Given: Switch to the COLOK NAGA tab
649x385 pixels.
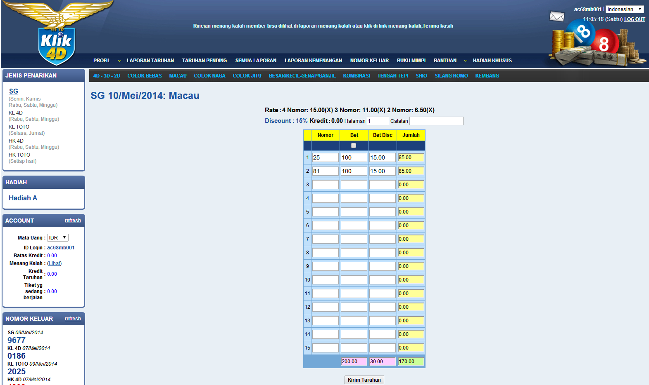Looking at the screenshot, I should point(209,76).
